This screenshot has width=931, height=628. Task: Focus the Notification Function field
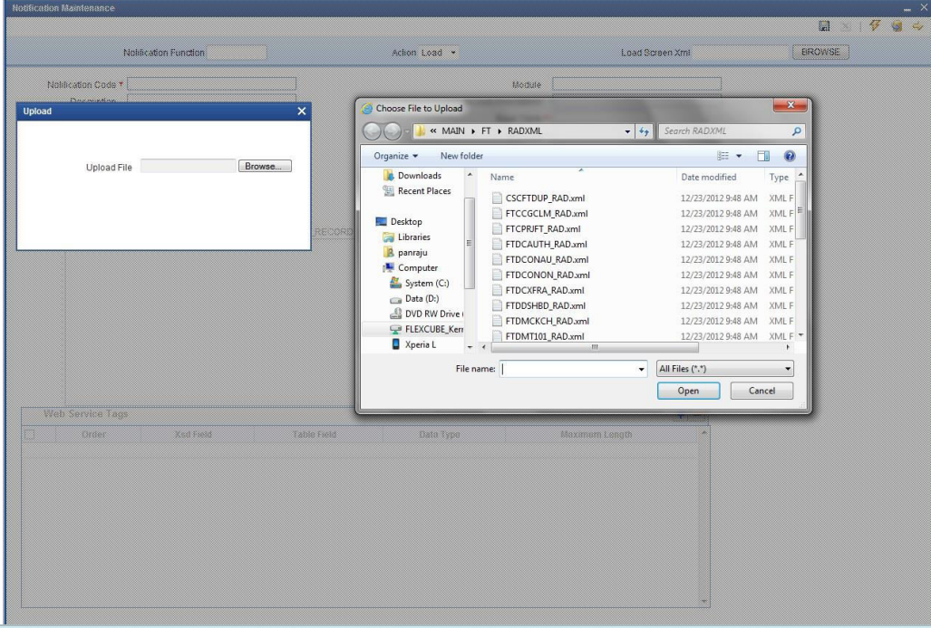tap(237, 53)
